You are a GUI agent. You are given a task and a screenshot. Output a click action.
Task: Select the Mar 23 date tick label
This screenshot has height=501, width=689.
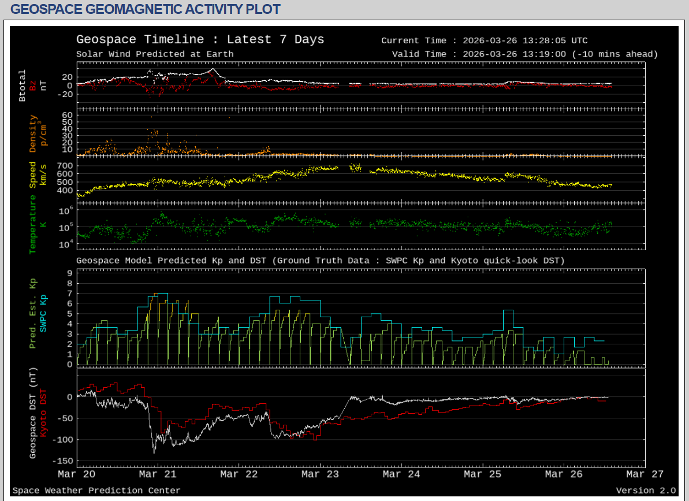pyautogui.click(x=320, y=474)
